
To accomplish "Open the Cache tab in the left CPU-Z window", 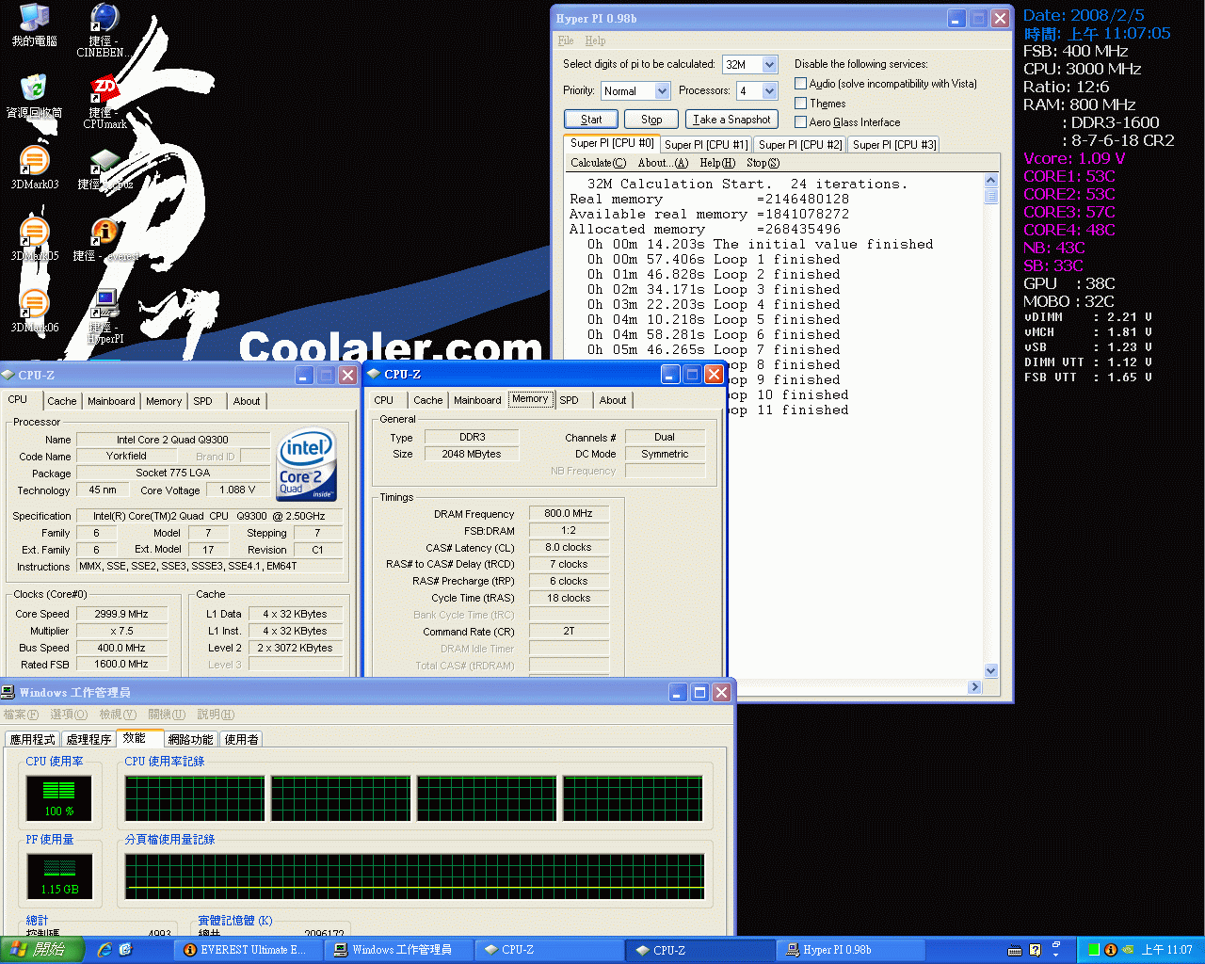I will pos(62,401).
